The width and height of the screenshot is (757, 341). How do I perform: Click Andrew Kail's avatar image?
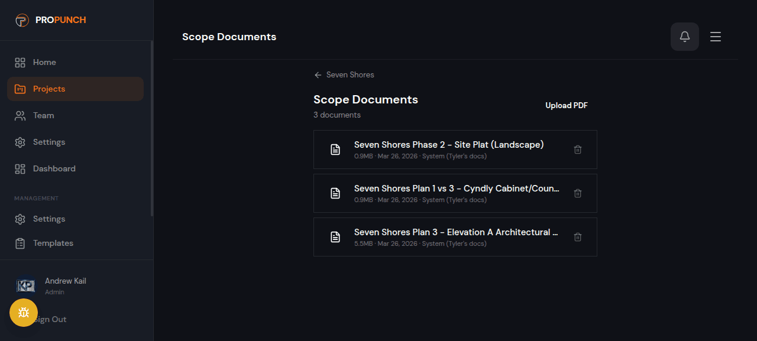pyautogui.click(x=26, y=286)
